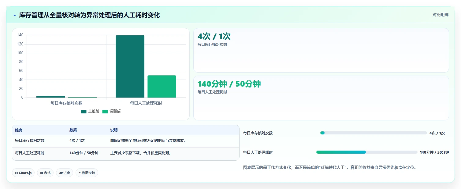Click the 说明 table column header

[x=114, y=130]
